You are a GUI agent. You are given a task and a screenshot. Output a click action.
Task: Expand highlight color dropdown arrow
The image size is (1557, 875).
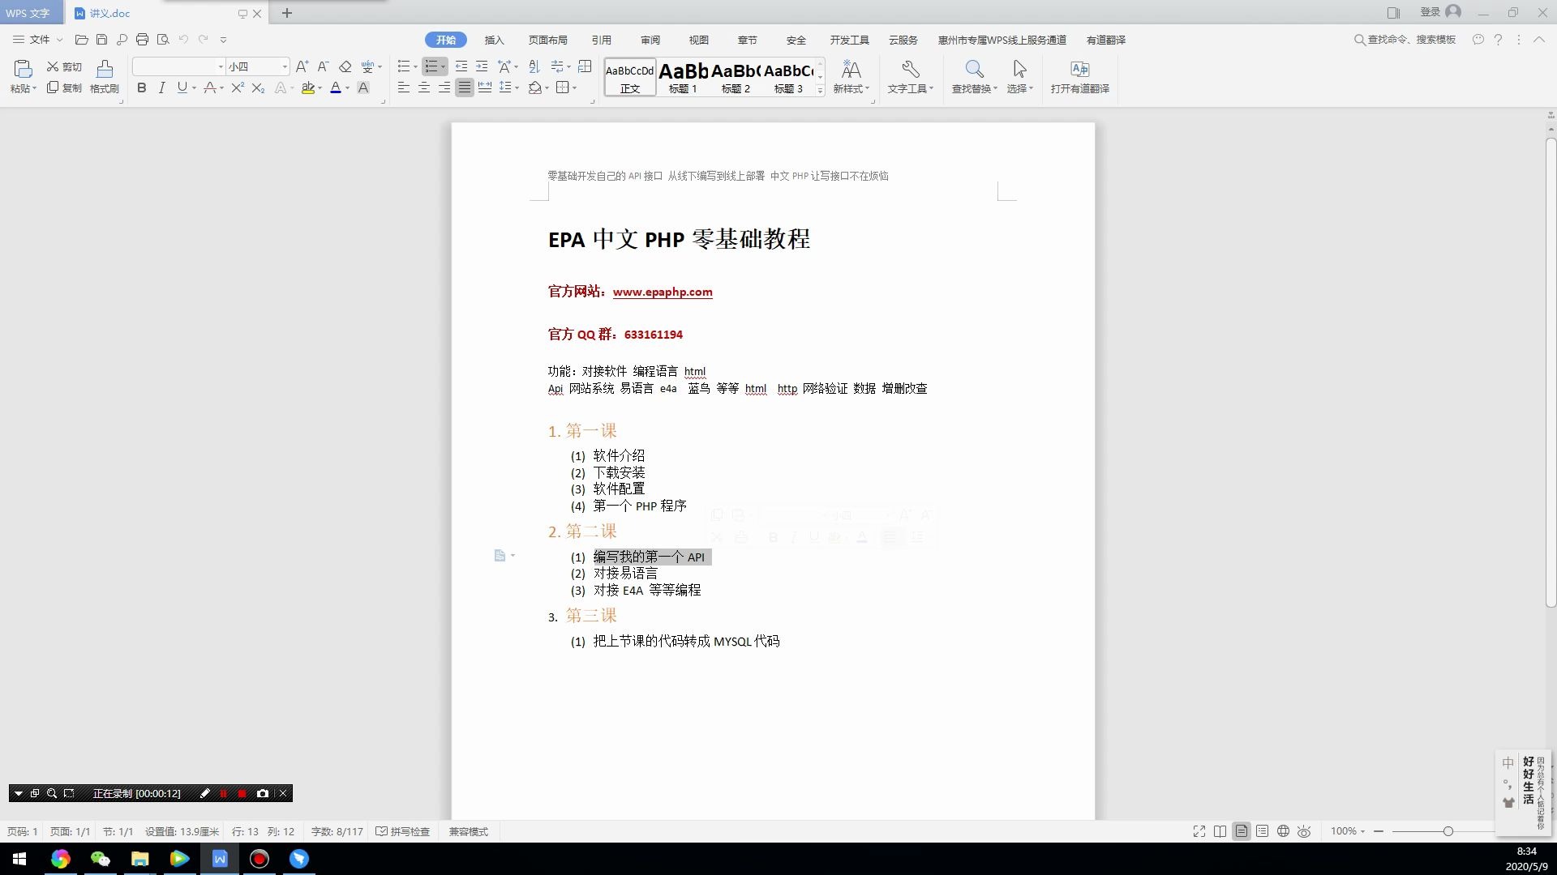pyautogui.click(x=320, y=88)
